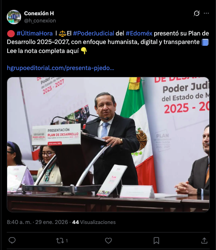Click the Grok icon near the post header
The image size is (216, 250).
click(197, 13)
